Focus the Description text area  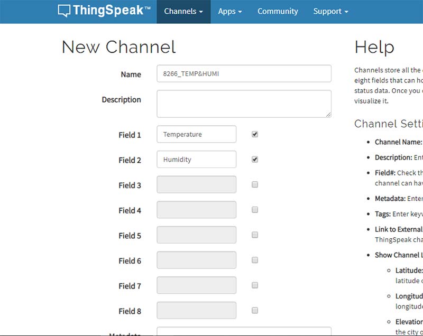coord(244,104)
